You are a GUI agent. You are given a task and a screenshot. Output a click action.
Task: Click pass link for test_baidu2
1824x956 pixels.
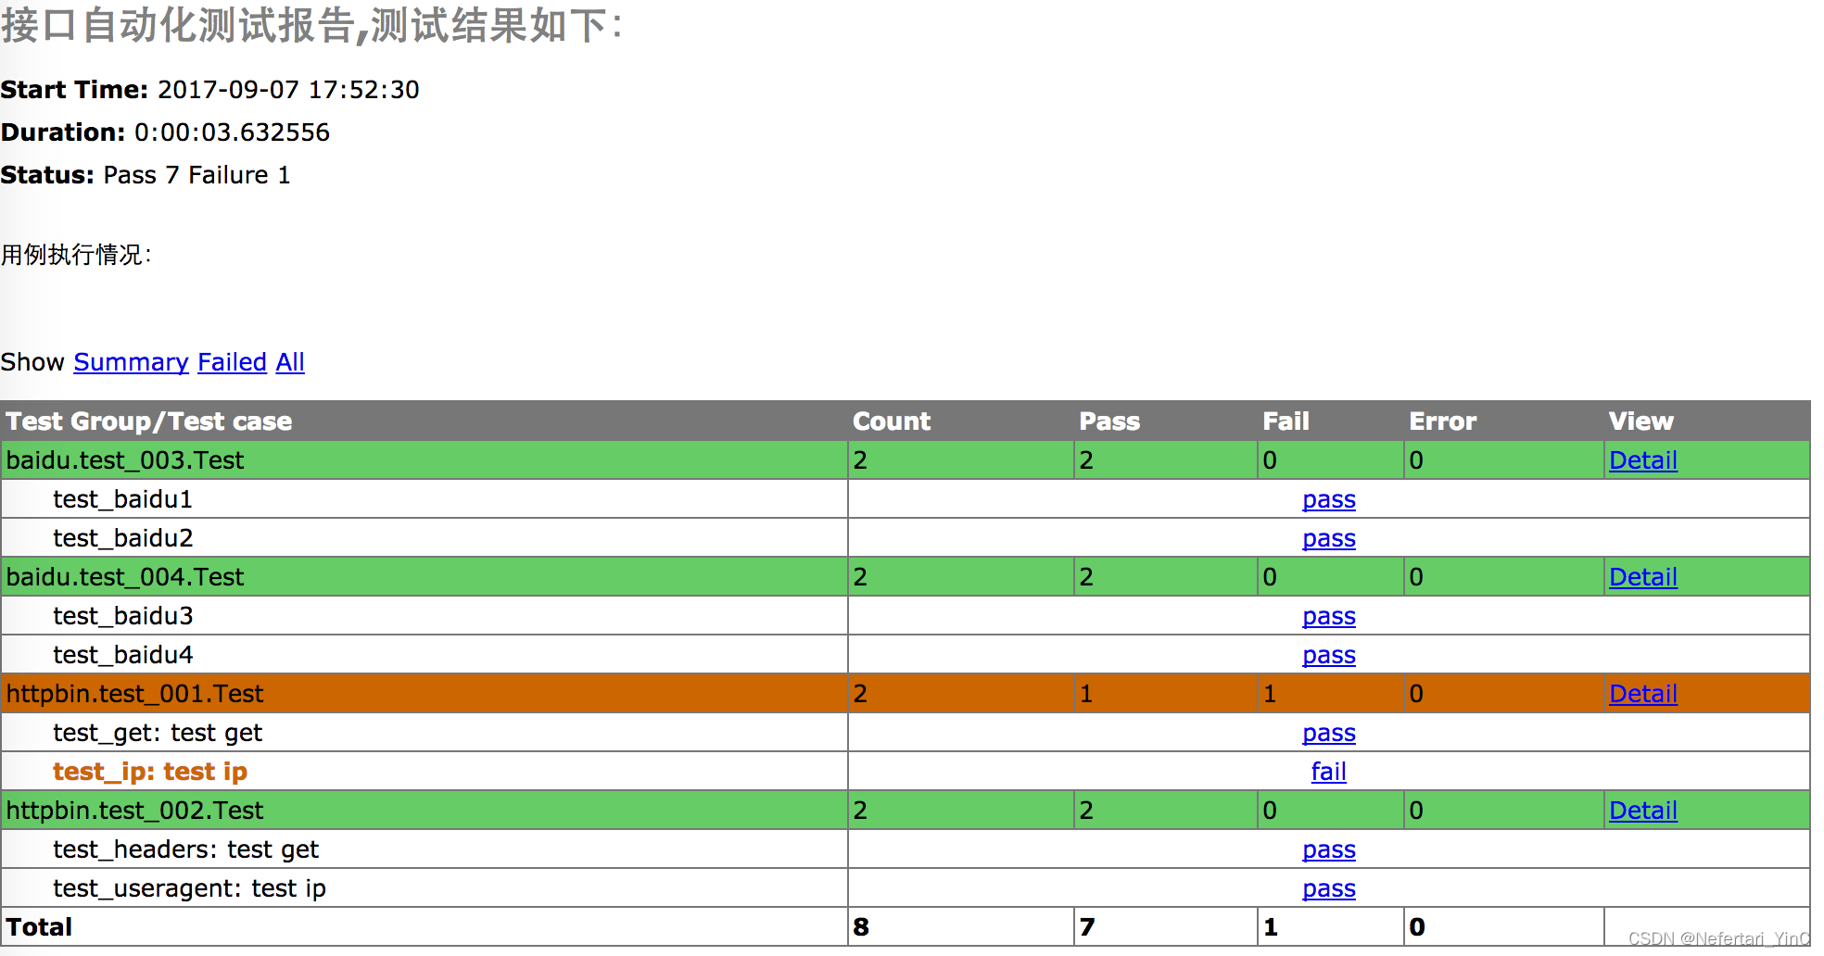point(1328,539)
